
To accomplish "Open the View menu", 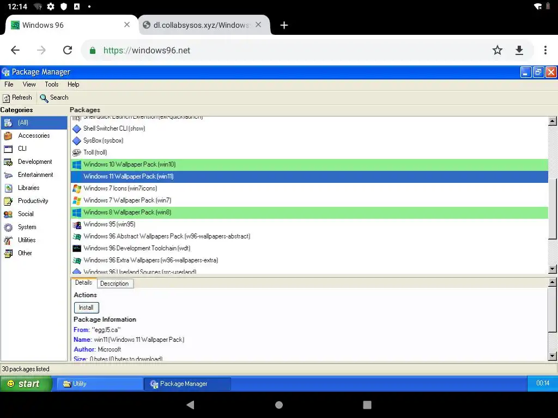I will (29, 84).
